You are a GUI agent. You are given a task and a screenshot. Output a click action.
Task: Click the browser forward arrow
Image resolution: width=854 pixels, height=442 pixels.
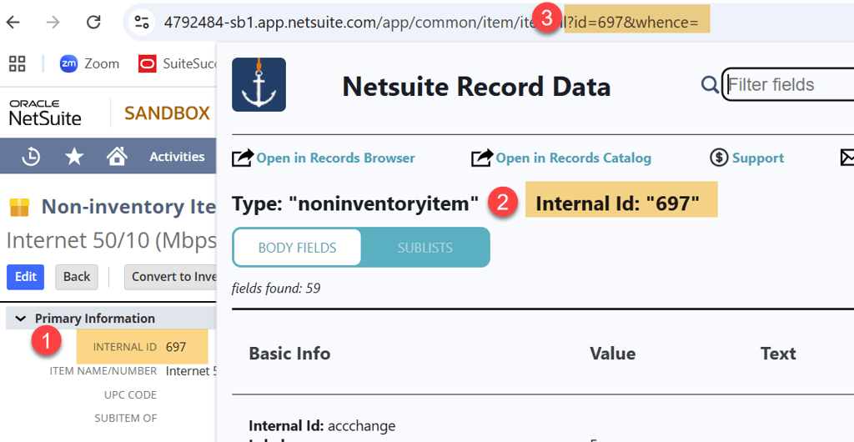point(53,22)
